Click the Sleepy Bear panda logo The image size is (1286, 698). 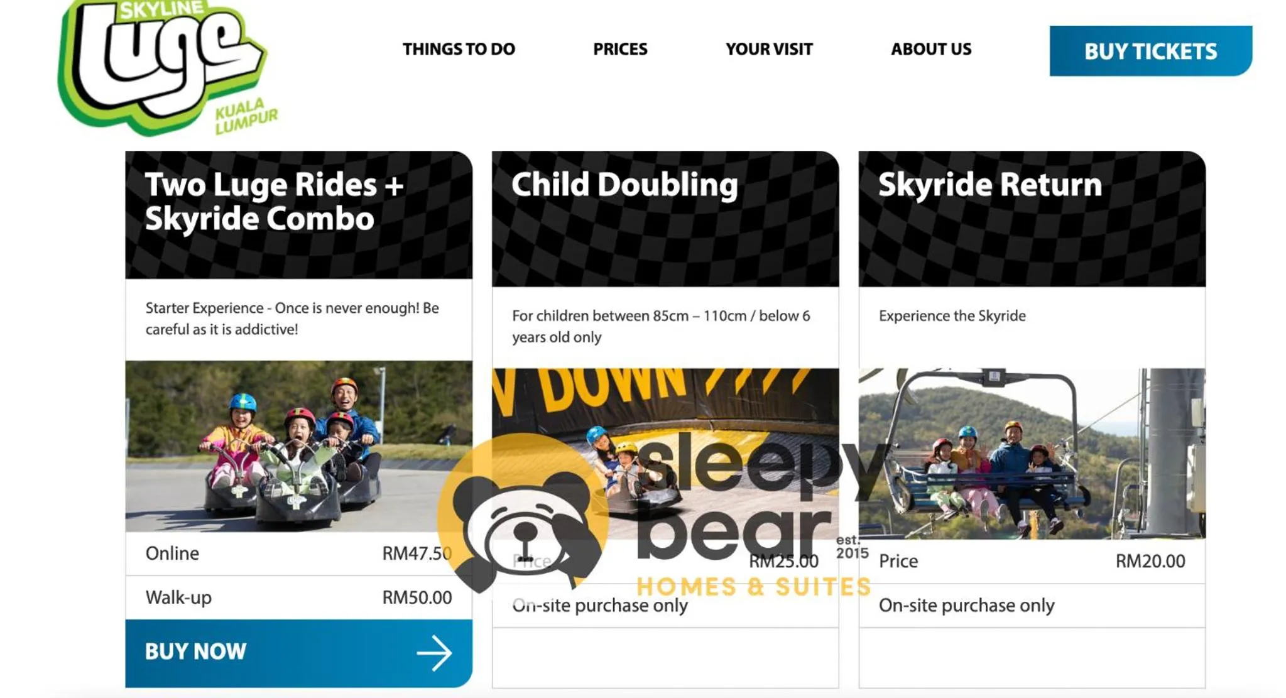523,512
